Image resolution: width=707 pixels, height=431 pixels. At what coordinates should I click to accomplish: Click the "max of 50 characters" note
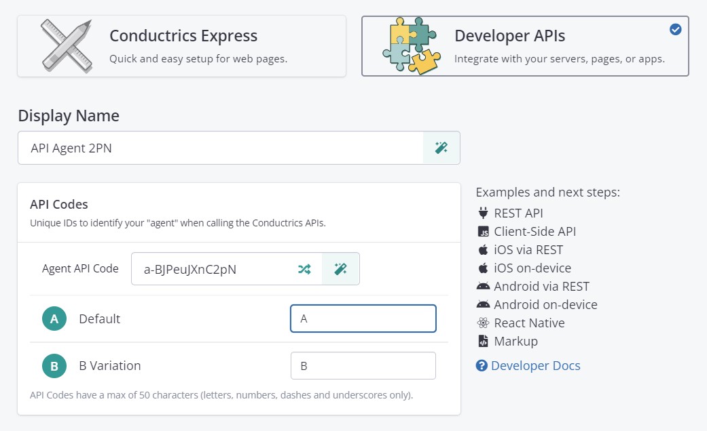(221, 395)
